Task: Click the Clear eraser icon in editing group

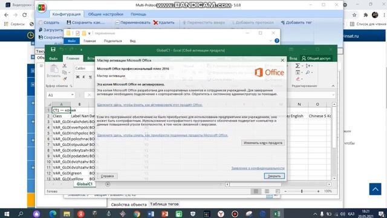Action: click(x=298, y=79)
